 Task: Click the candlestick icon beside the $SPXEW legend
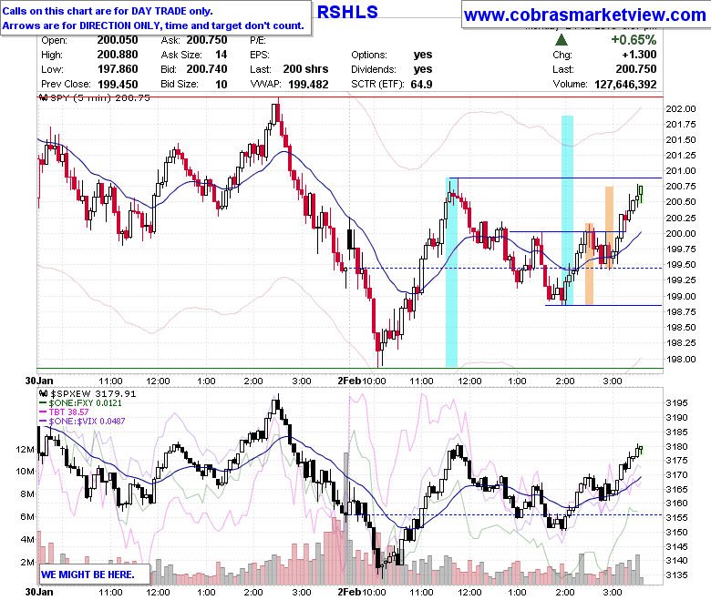pos(44,394)
